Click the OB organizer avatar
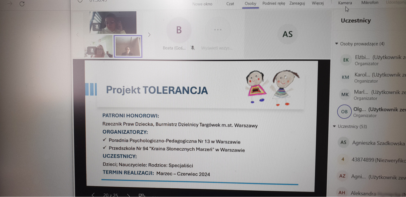The height and width of the screenshot is (197, 406). tap(344, 112)
